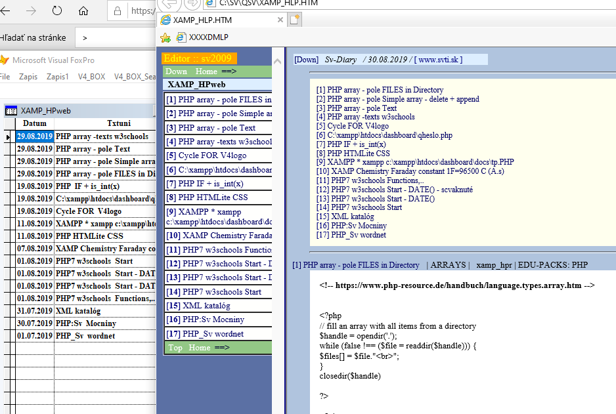Click the Internet Explorer back arrow button

point(169,3)
